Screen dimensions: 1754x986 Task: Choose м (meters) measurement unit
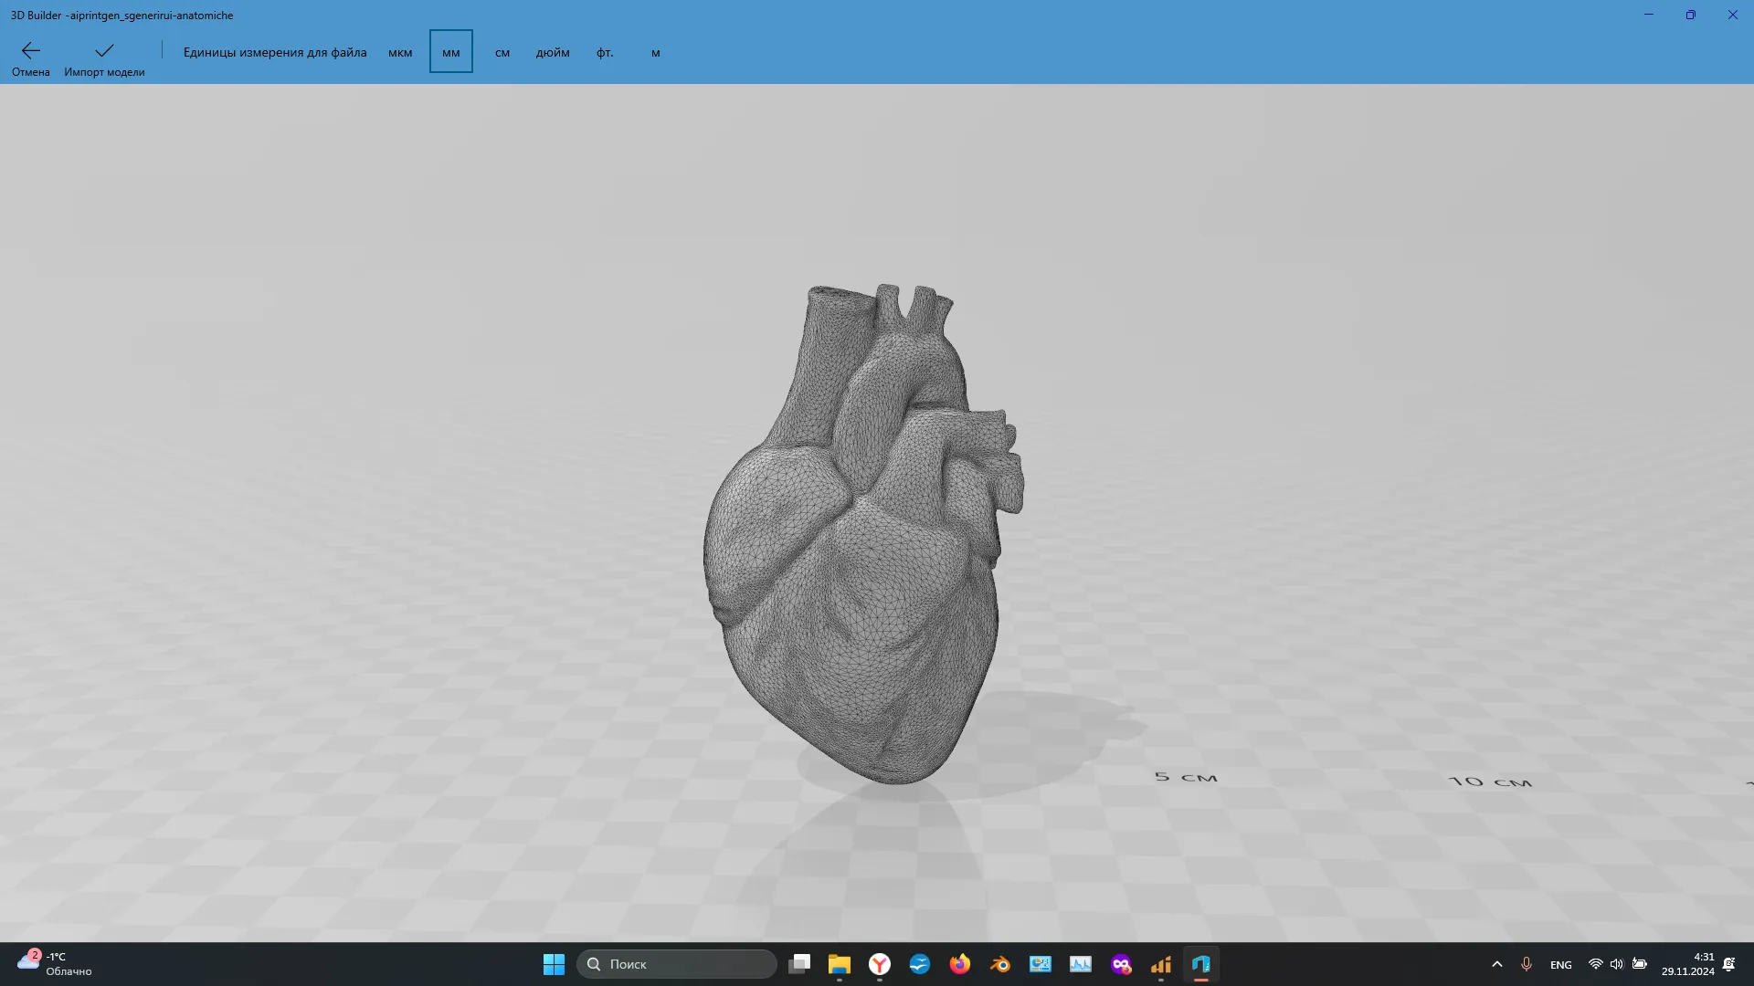coord(656,53)
